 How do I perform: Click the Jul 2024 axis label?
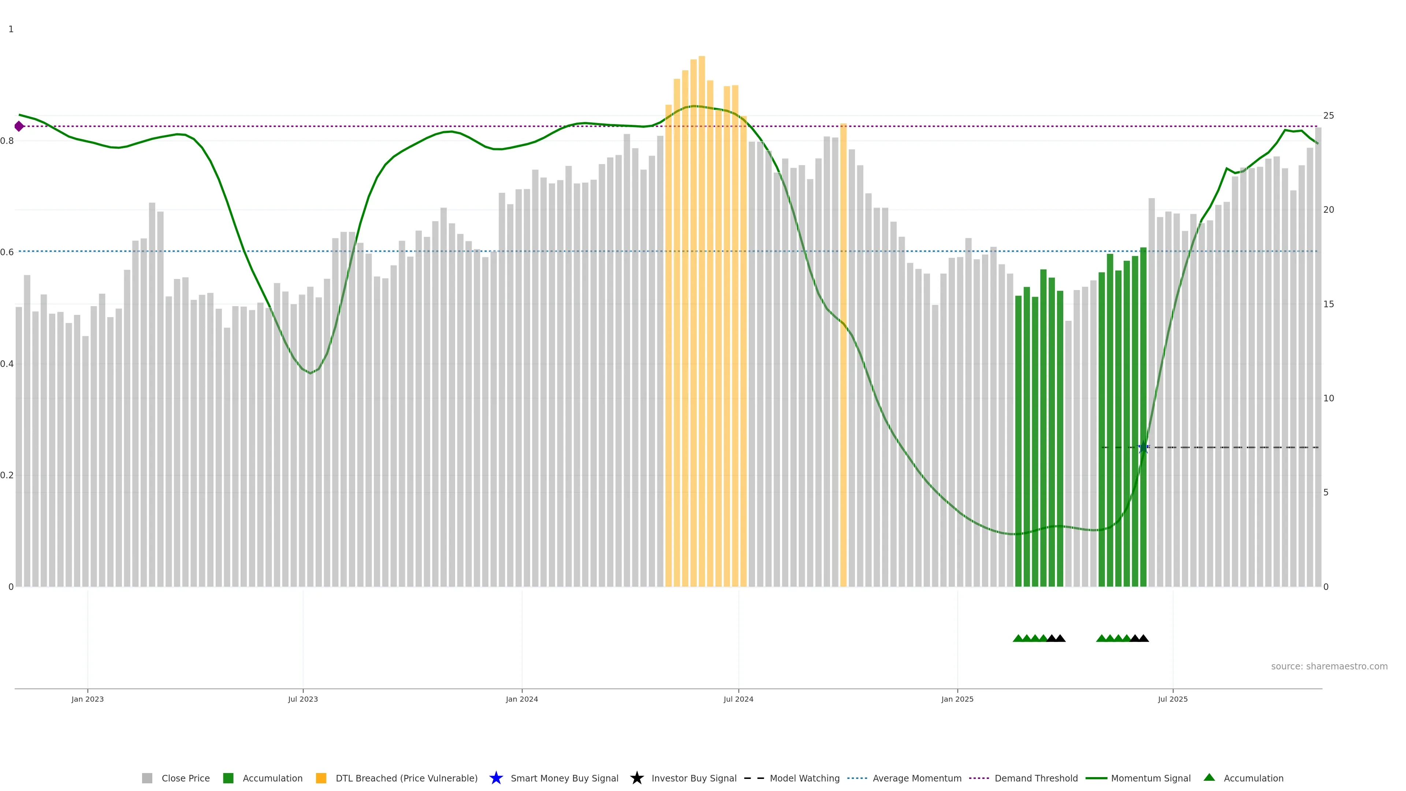pos(738,699)
